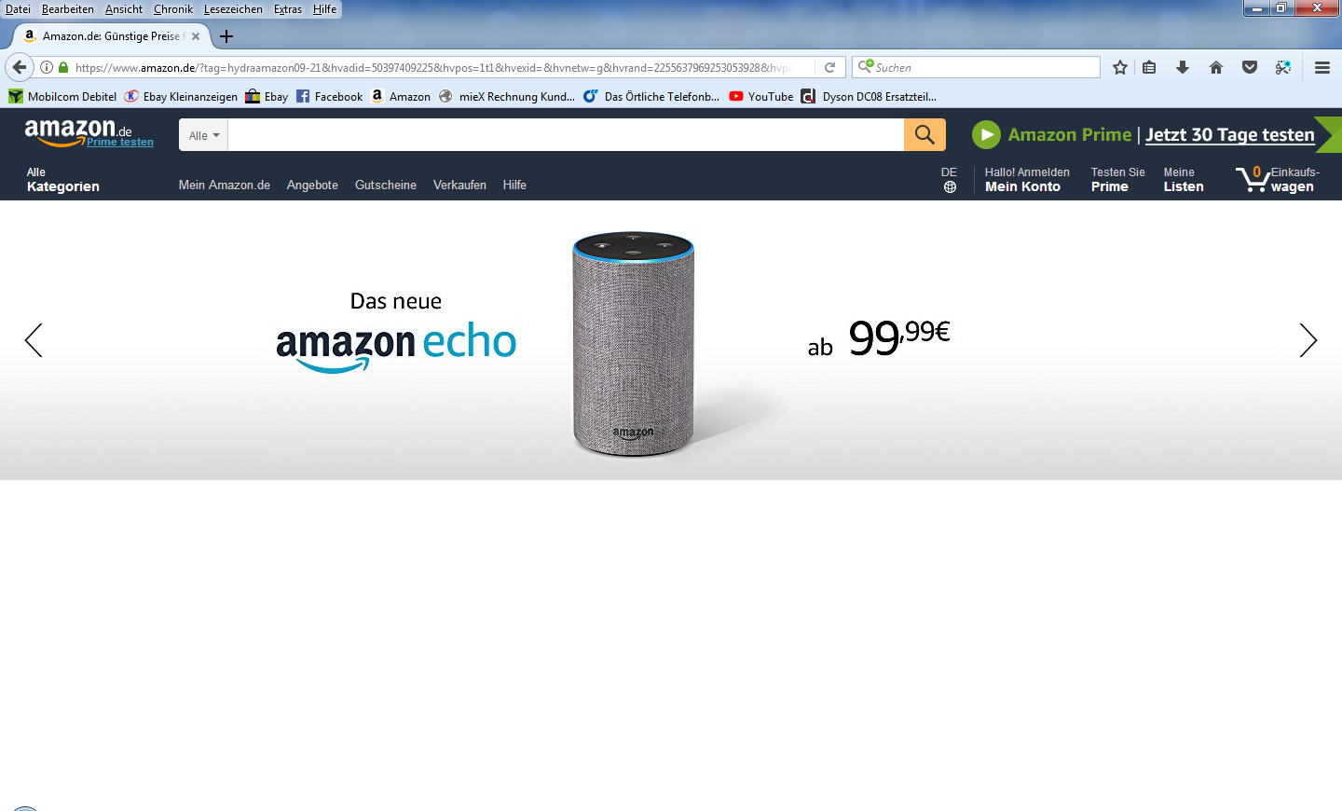Click the Amazon search input field
Viewport: 1342px width, 811px height.
point(566,135)
